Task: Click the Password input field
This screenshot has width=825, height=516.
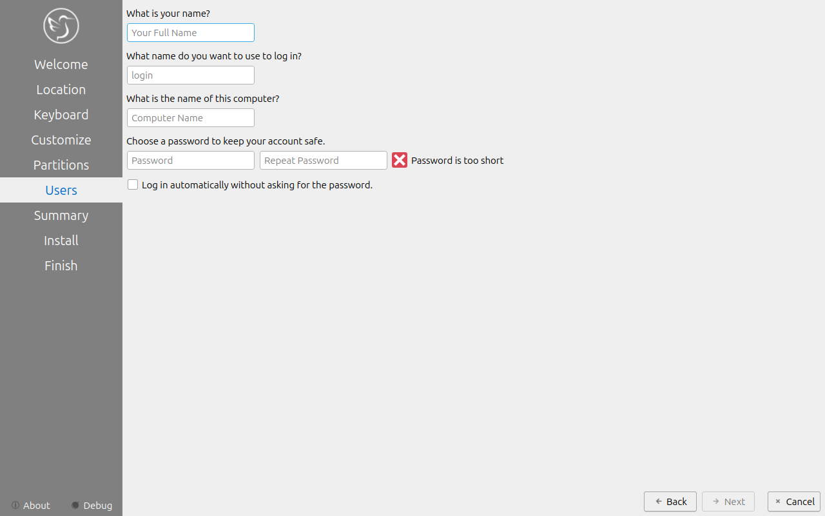Action: click(x=191, y=160)
